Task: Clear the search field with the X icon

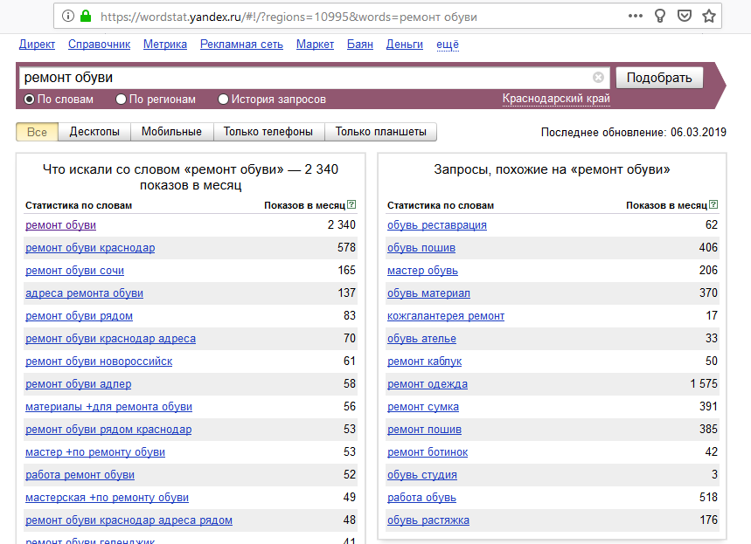Action: point(598,78)
